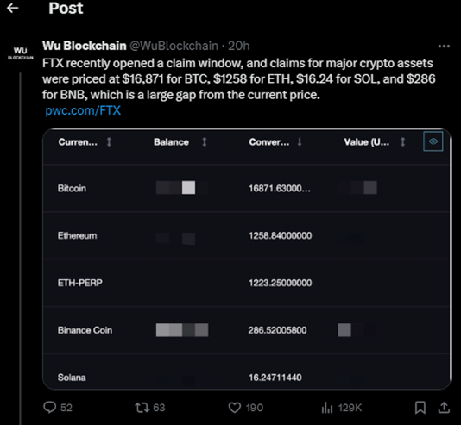Share the post via upload icon
461x425 pixels.
coord(444,408)
